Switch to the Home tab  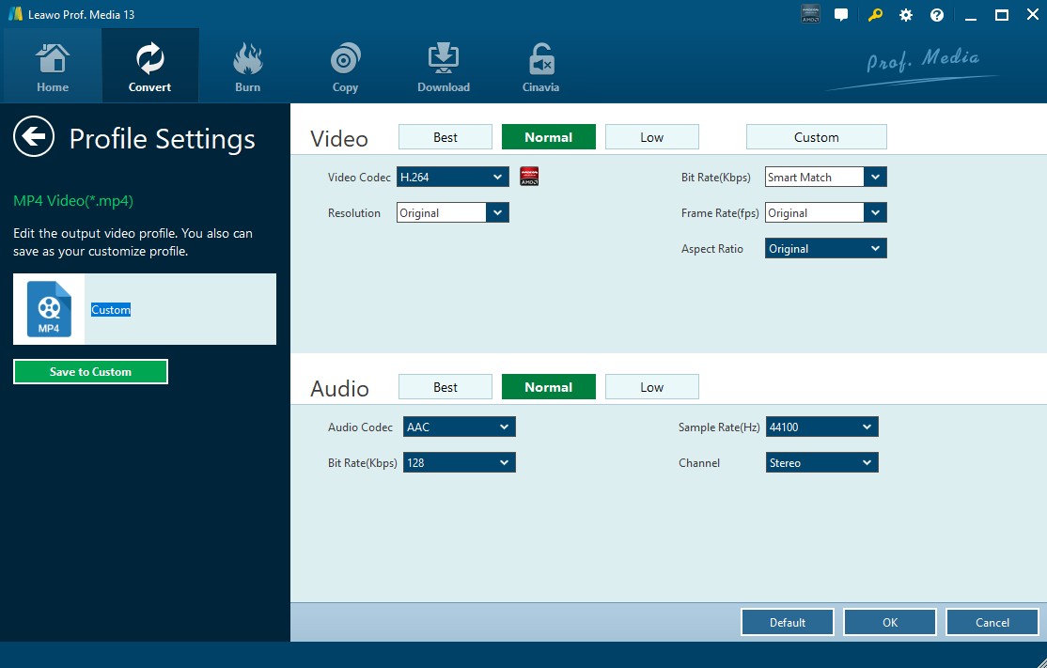[53, 67]
